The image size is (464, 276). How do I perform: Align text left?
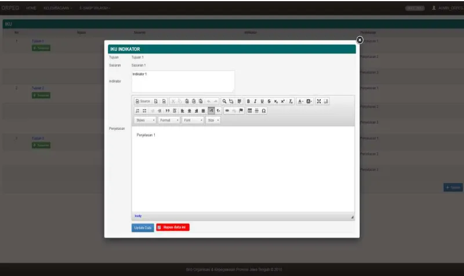coord(182,111)
